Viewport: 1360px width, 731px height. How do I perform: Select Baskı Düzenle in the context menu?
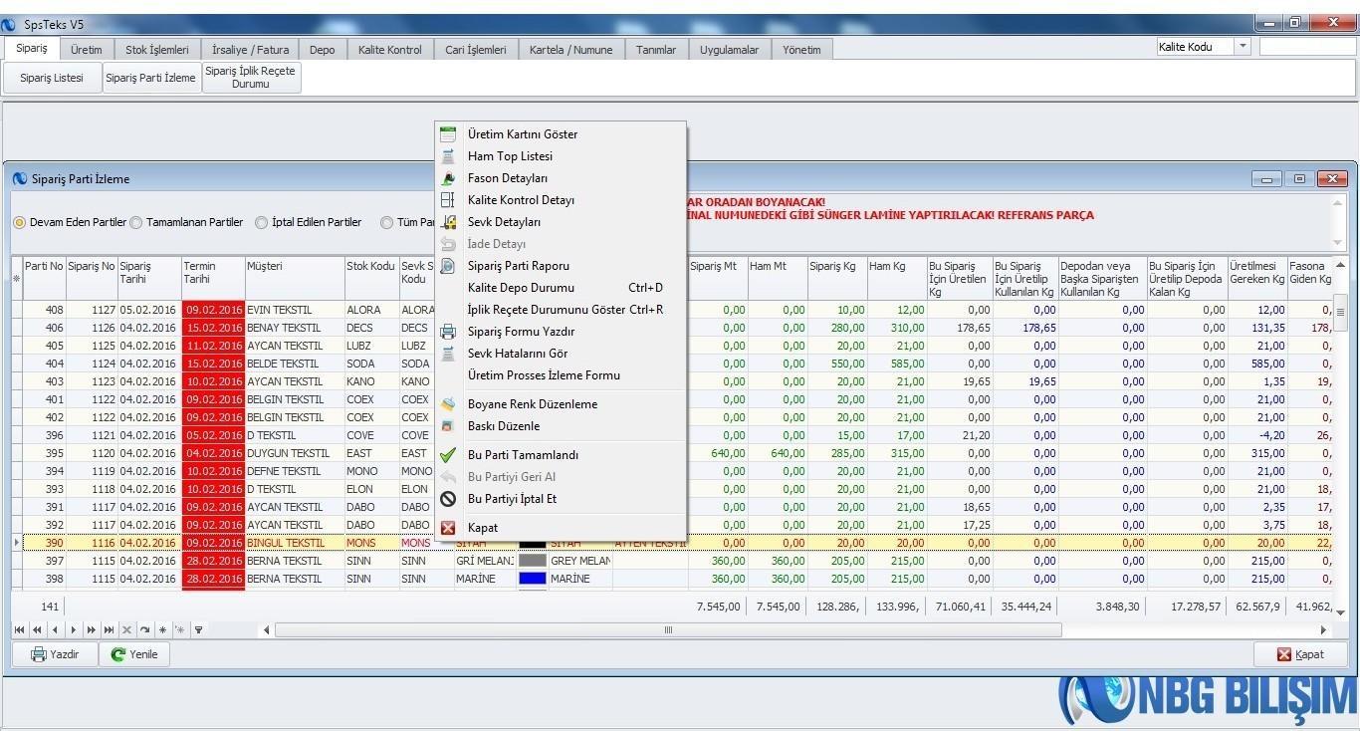[560, 426]
